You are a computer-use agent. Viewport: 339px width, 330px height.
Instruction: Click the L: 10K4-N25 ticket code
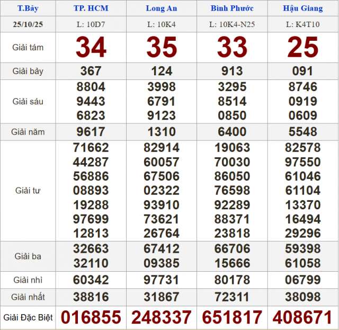pyautogui.click(x=232, y=25)
